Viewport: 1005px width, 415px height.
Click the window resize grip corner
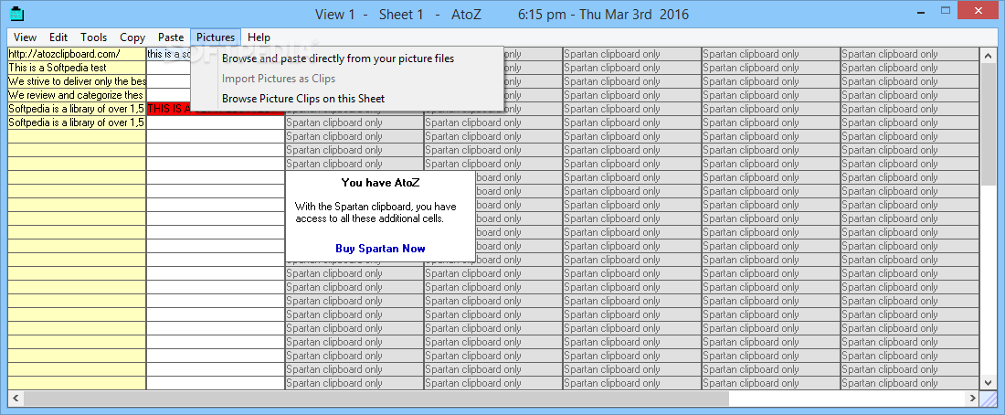tap(989, 399)
